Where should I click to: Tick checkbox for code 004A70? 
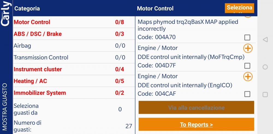(247, 37)
